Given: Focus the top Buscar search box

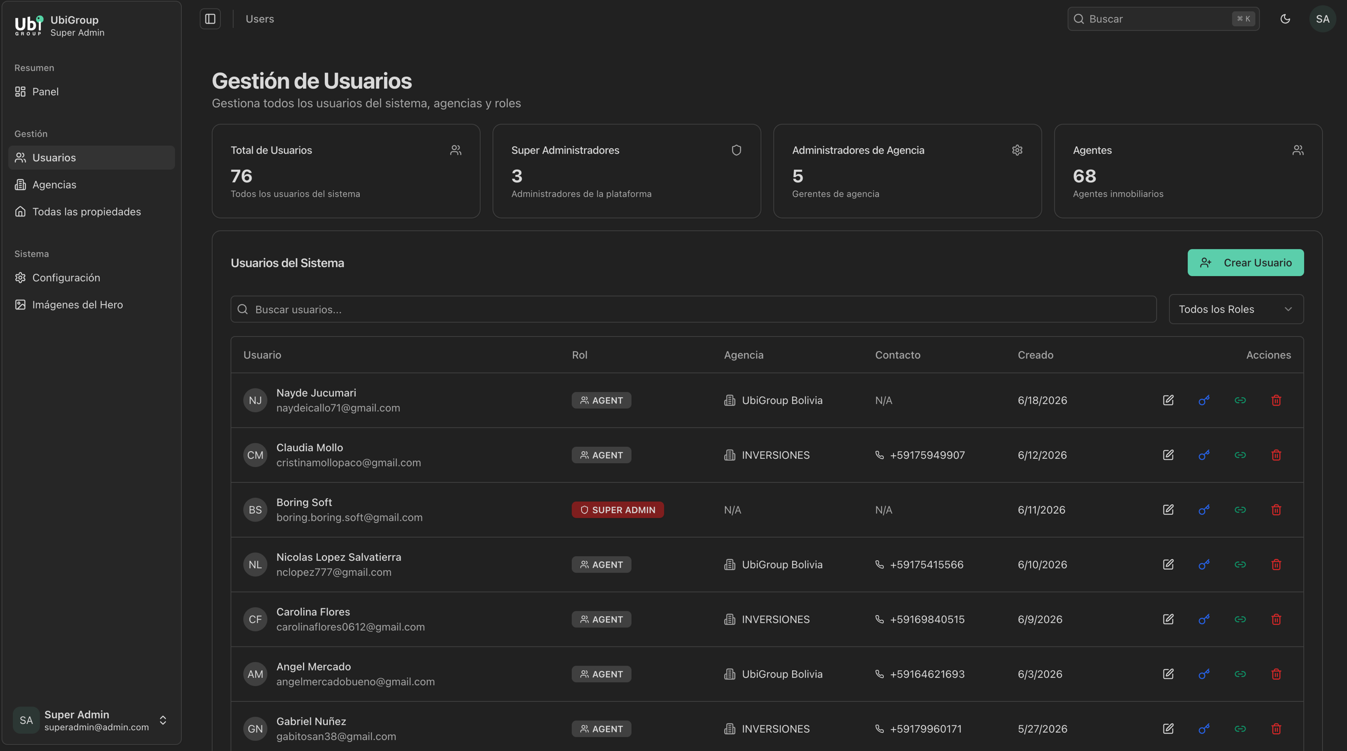Looking at the screenshot, I should (1163, 19).
